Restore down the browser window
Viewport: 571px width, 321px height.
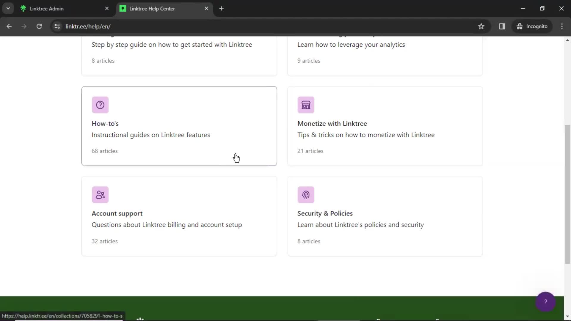pyautogui.click(x=542, y=9)
